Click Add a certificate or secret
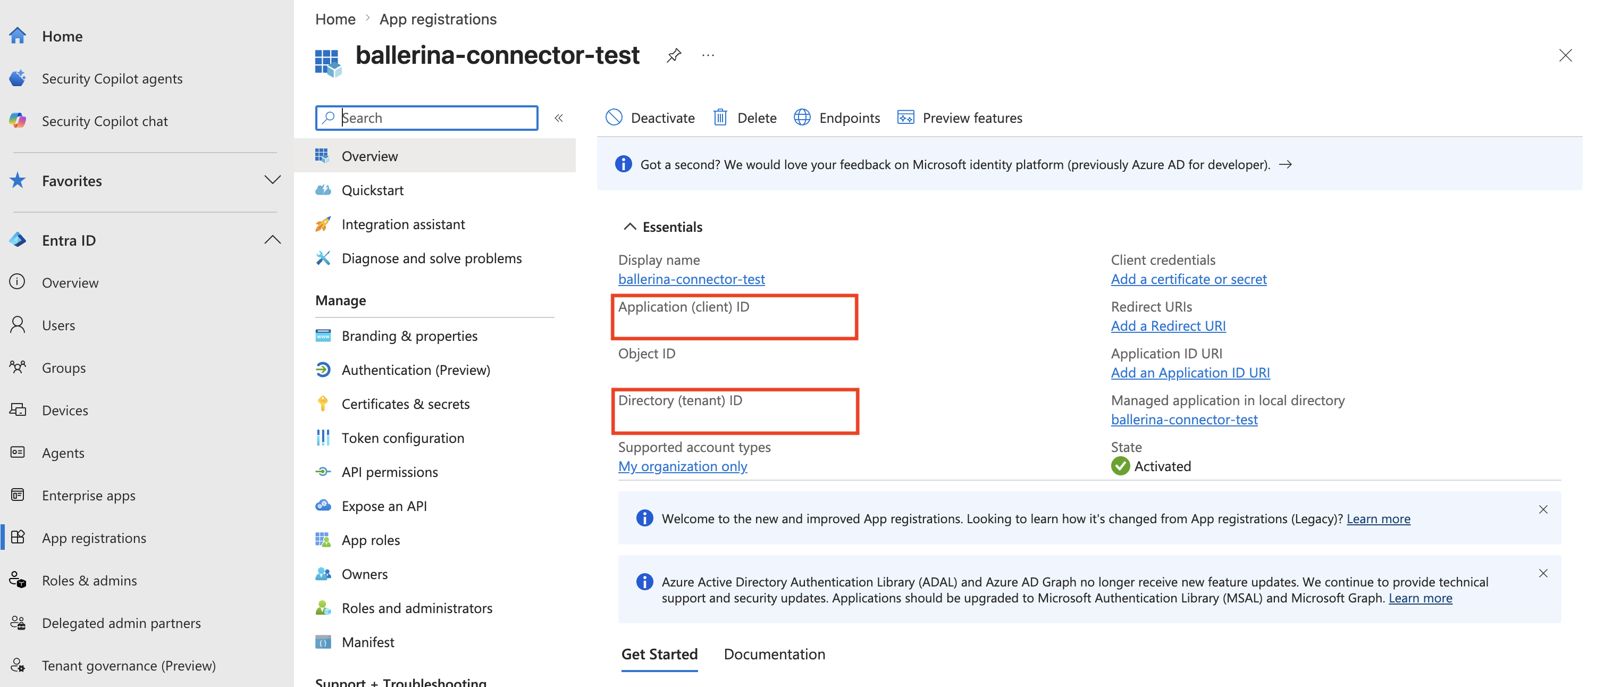The image size is (1604, 687). tap(1189, 279)
